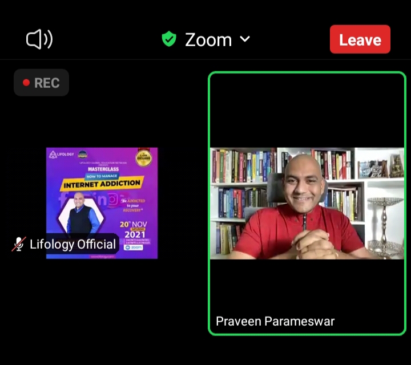Tap the REC recording indicator label

coord(47,83)
